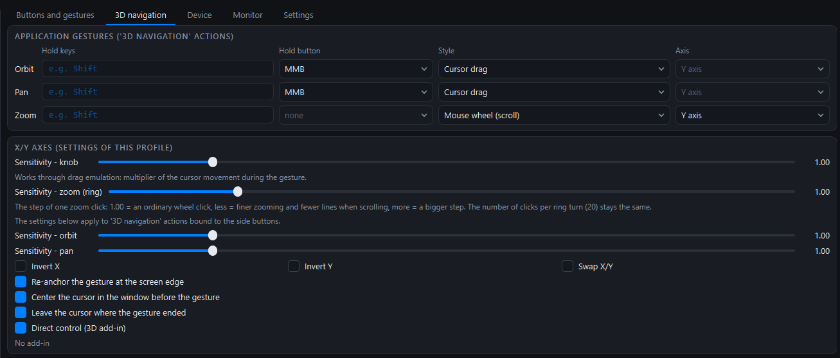Viewport: 840px width, 358px height.
Task: Click the zoom click step description text
Action: click(x=333, y=207)
